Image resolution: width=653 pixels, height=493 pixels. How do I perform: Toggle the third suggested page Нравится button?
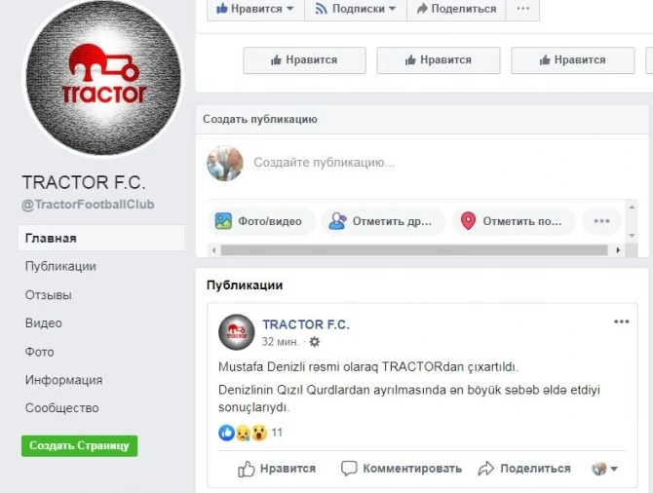(573, 60)
